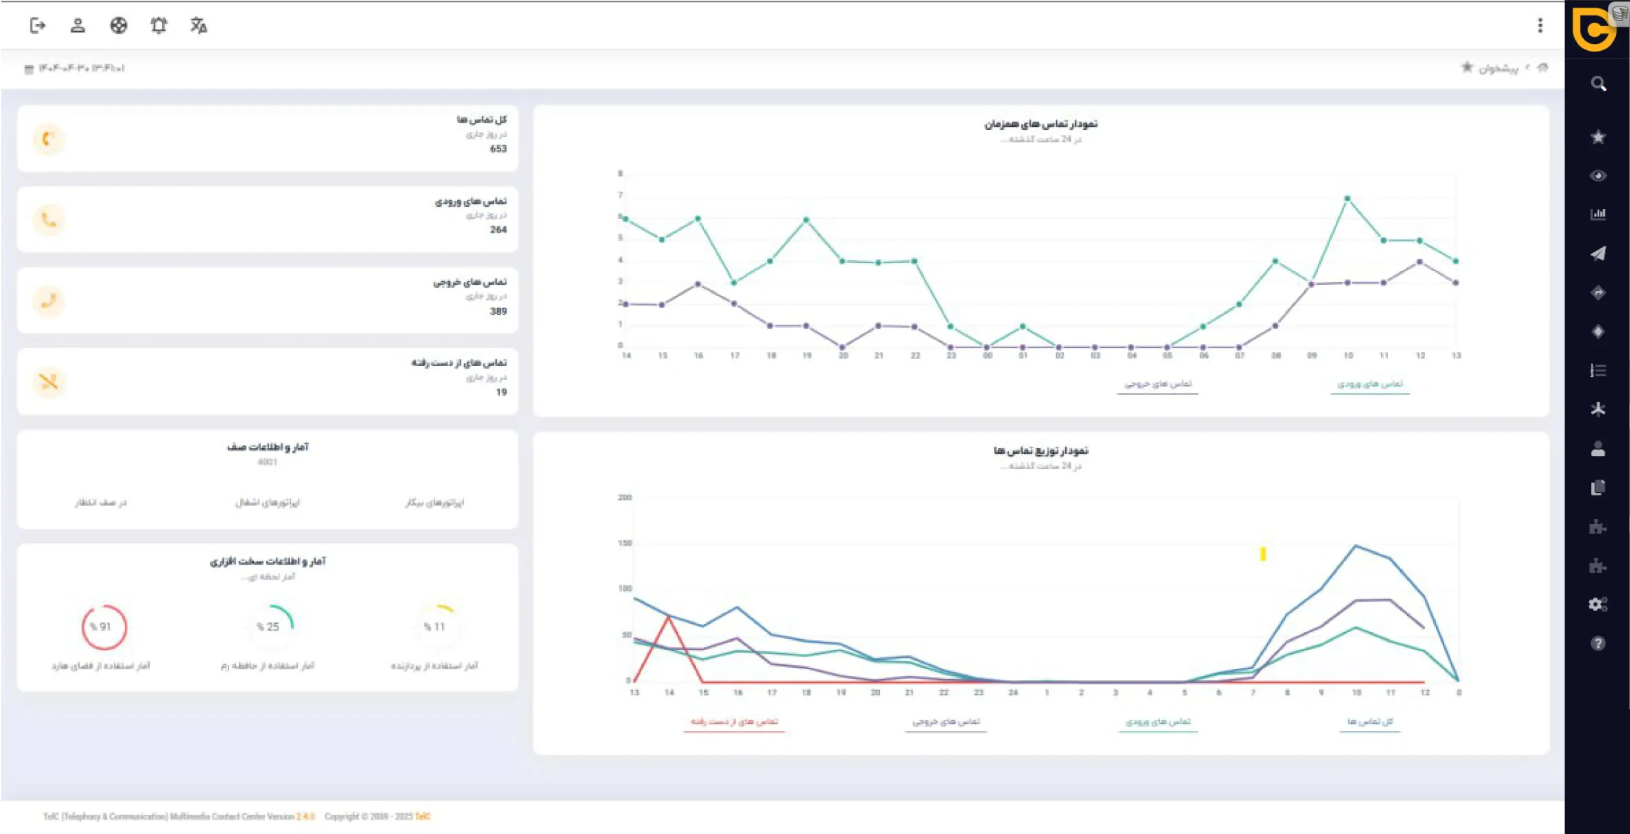Click the total calls 653 card
This screenshot has height=834, width=1630.
(x=267, y=138)
